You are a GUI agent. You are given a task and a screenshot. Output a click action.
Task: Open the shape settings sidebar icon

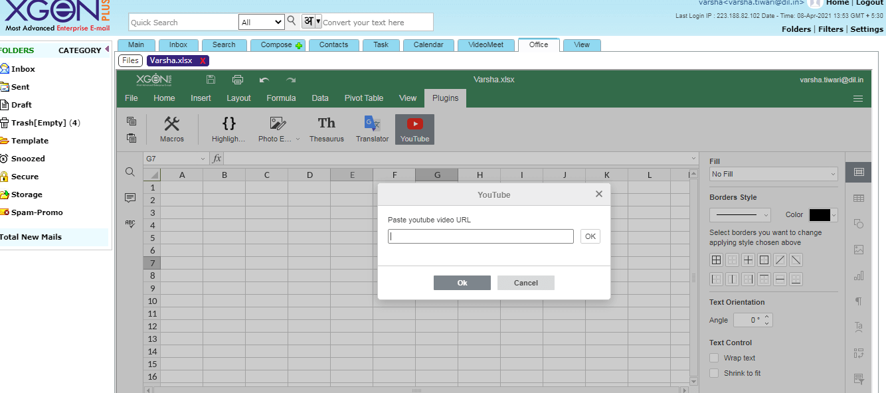tap(859, 224)
